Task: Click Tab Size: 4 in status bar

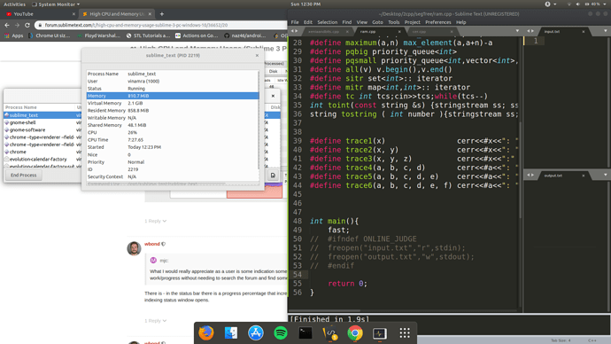Action: [561, 340]
